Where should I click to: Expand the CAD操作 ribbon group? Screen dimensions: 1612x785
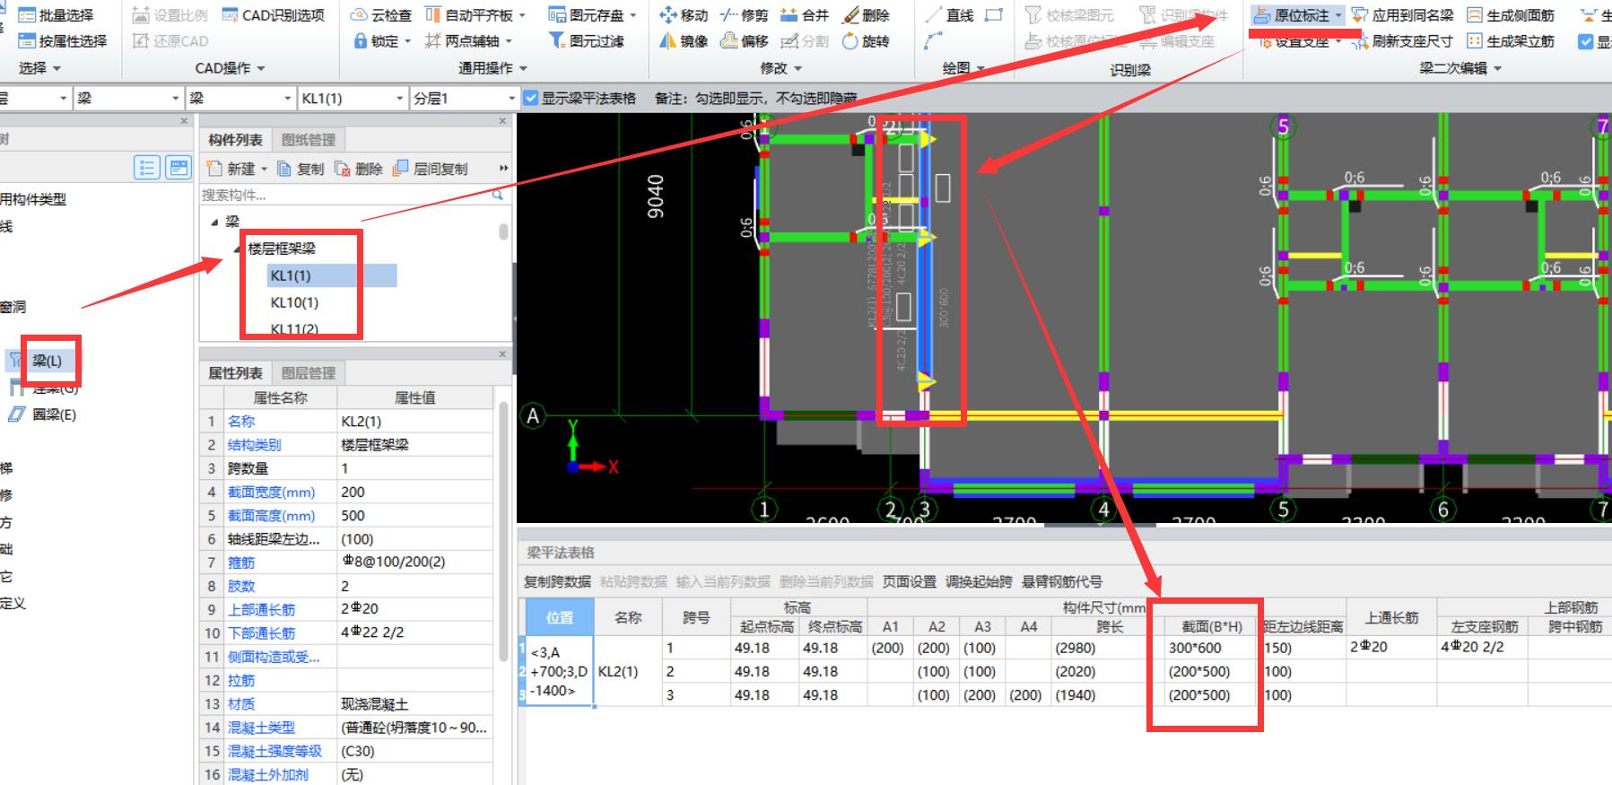230,68
